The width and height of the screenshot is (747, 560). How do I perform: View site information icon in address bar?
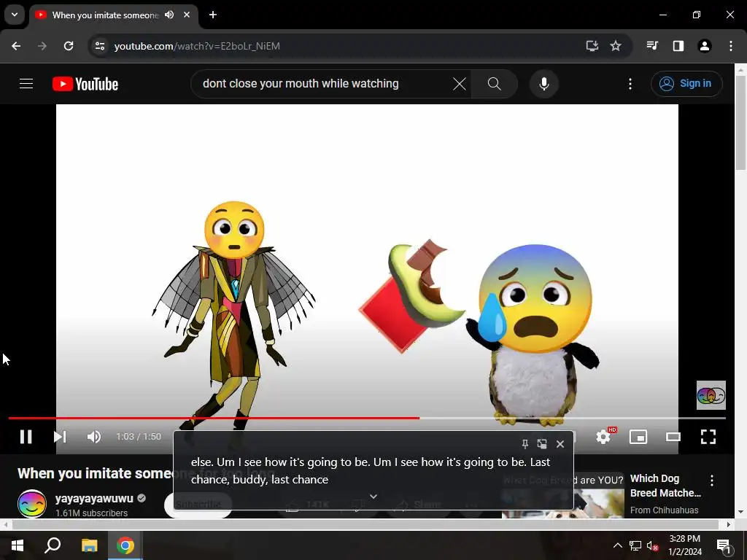pos(100,46)
